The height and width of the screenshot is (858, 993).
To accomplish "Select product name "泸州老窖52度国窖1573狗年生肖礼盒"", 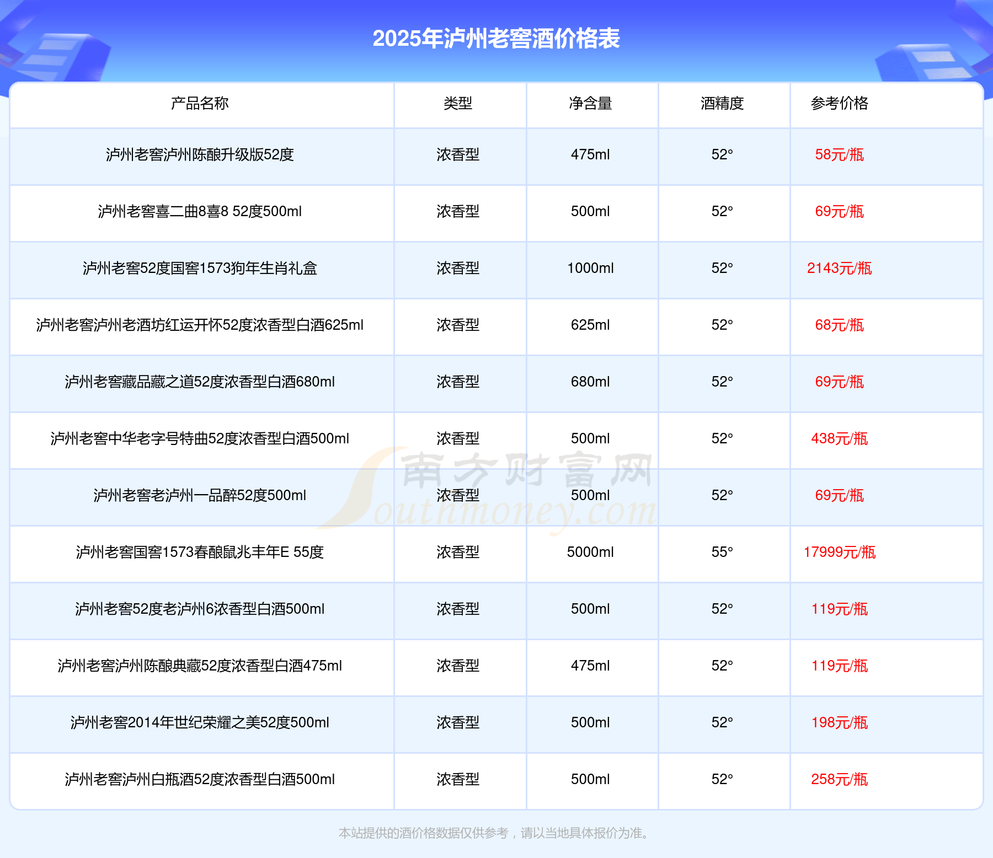I will pyautogui.click(x=200, y=269).
